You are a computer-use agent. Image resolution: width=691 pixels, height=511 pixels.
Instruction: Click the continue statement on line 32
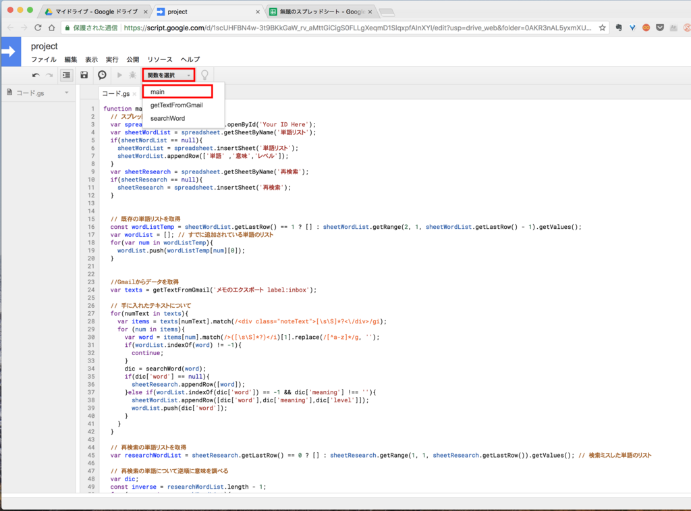coord(147,353)
